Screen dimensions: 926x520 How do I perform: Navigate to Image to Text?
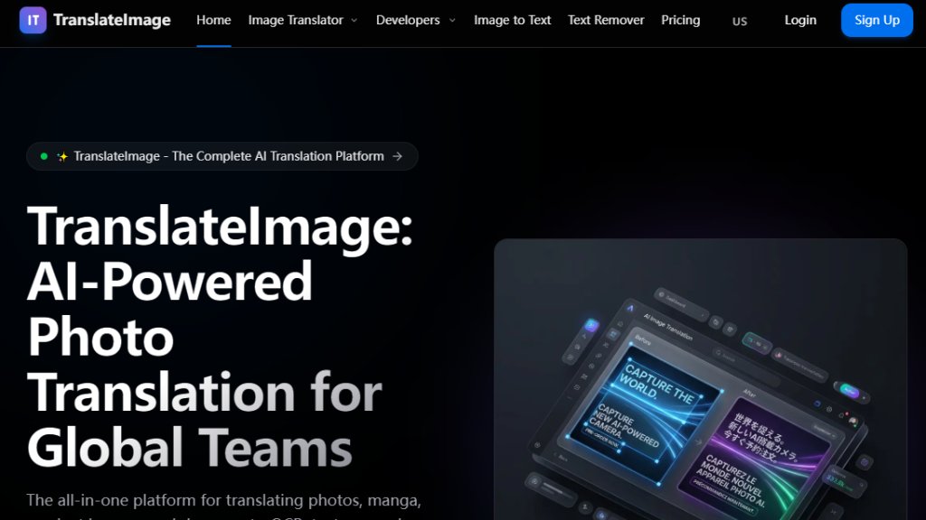pos(513,20)
